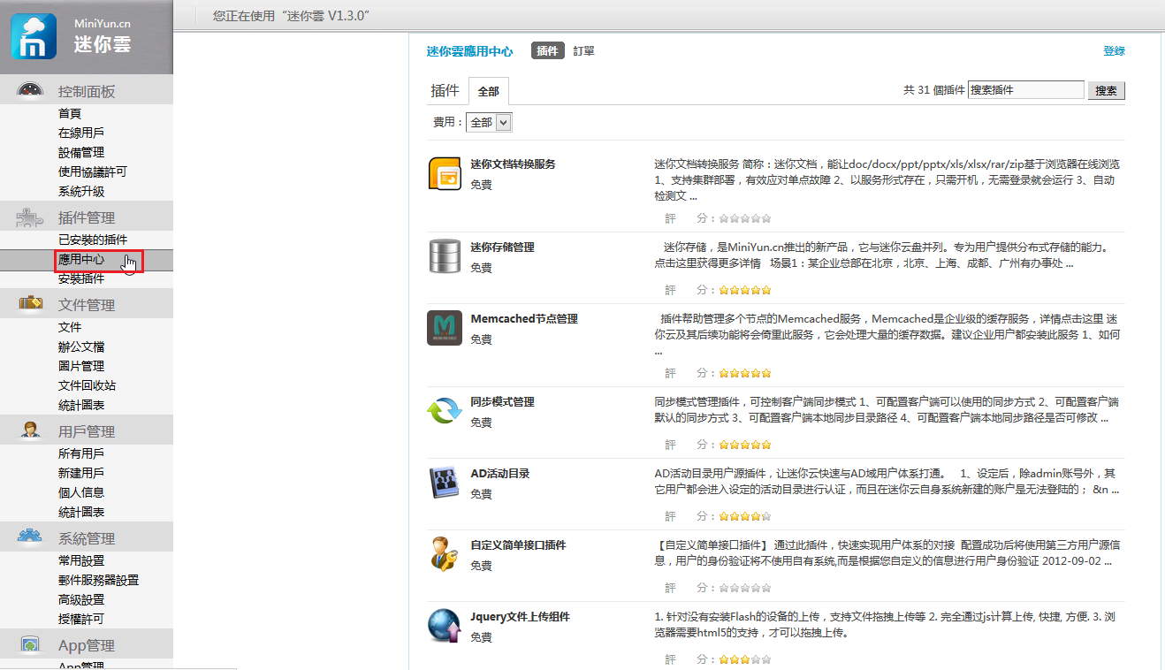Open the AD活动目录 plugin title
Viewport: 1165px width, 670px height.
click(500, 474)
